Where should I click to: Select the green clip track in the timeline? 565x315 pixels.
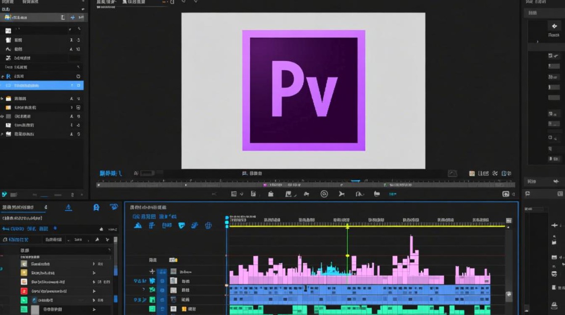360,310
